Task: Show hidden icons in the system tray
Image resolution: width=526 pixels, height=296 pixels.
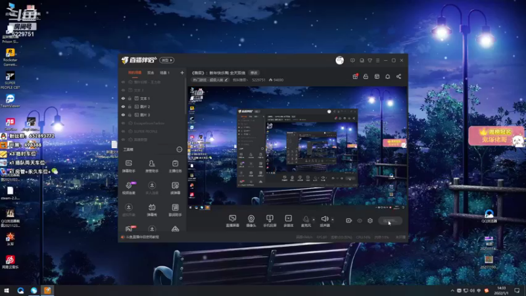Action: click(x=452, y=291)
